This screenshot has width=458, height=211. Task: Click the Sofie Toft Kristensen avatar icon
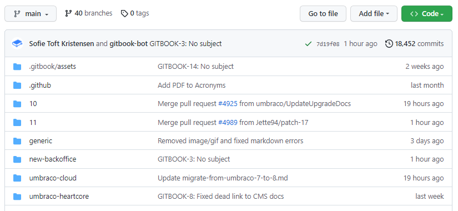pos(17,44)
